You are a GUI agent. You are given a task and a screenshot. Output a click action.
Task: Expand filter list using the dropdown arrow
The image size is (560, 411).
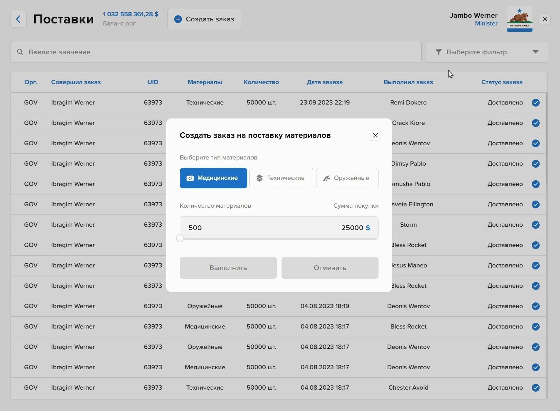[x=535, y=52]
